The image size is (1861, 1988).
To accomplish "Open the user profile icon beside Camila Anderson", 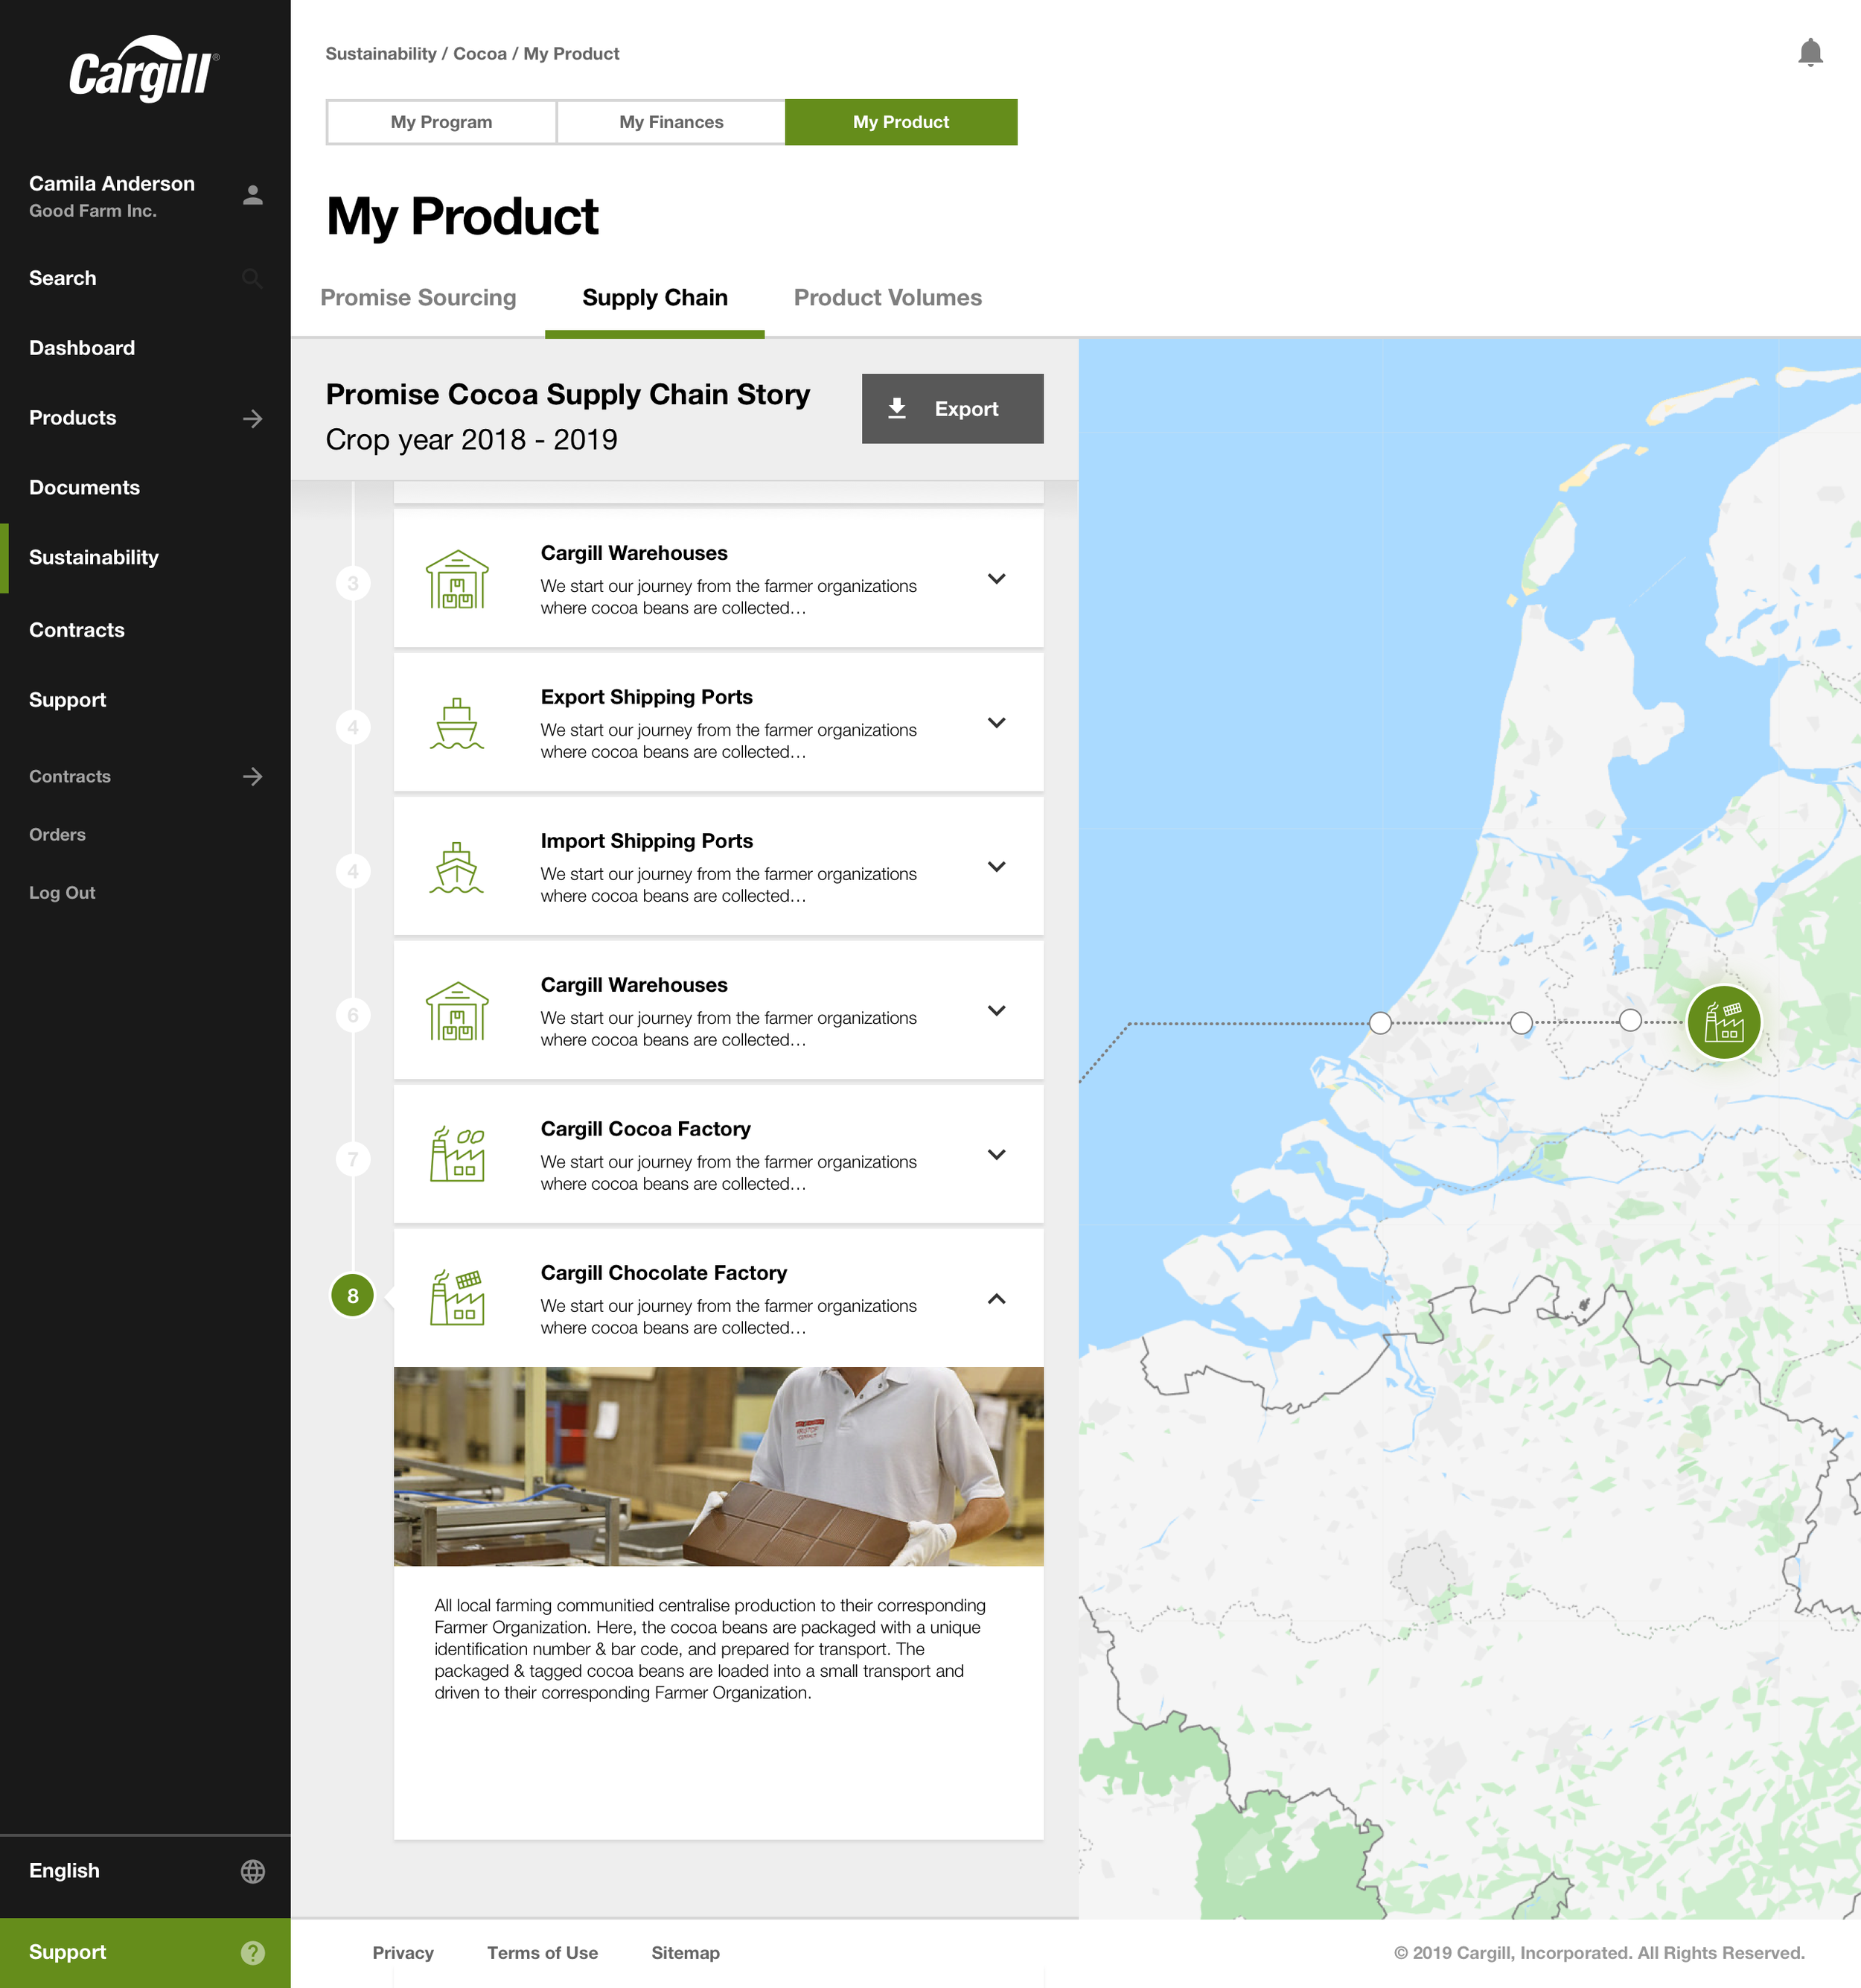I will click(253, 195).
